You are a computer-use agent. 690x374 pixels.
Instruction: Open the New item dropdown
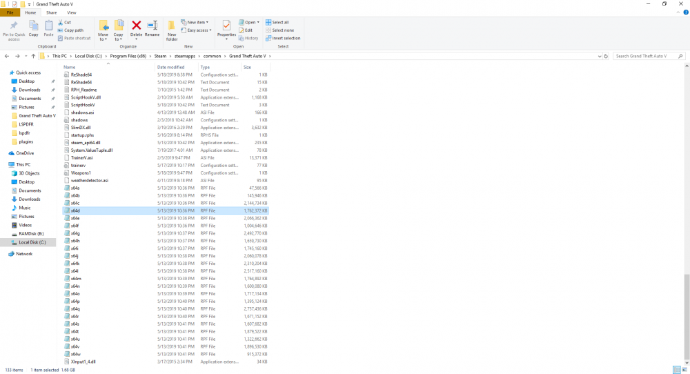point(195,23)
